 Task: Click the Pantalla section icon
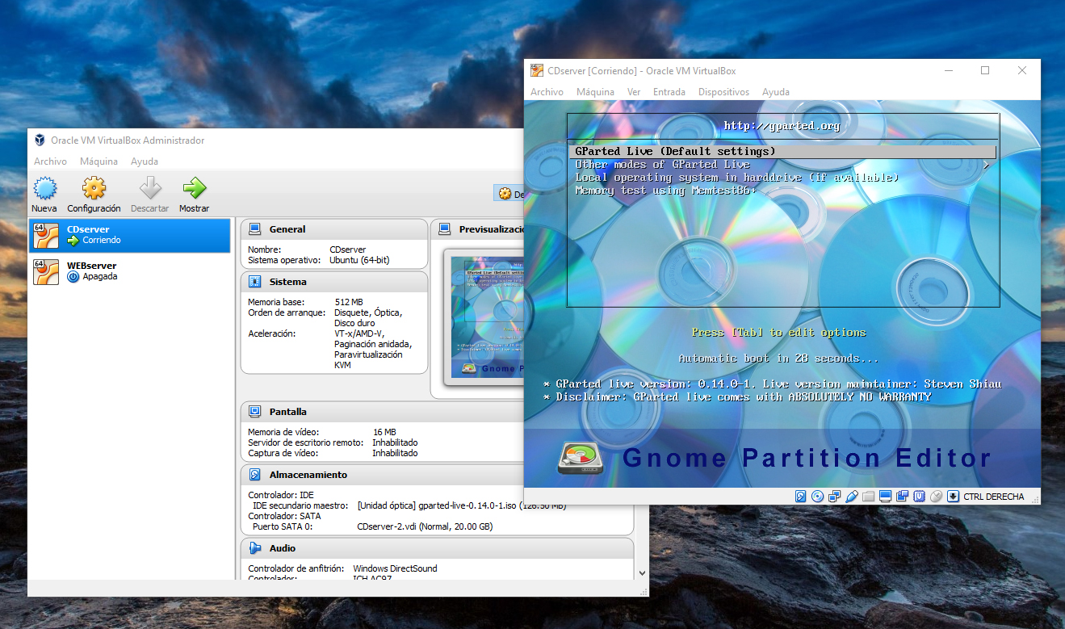tap(254, 411)
